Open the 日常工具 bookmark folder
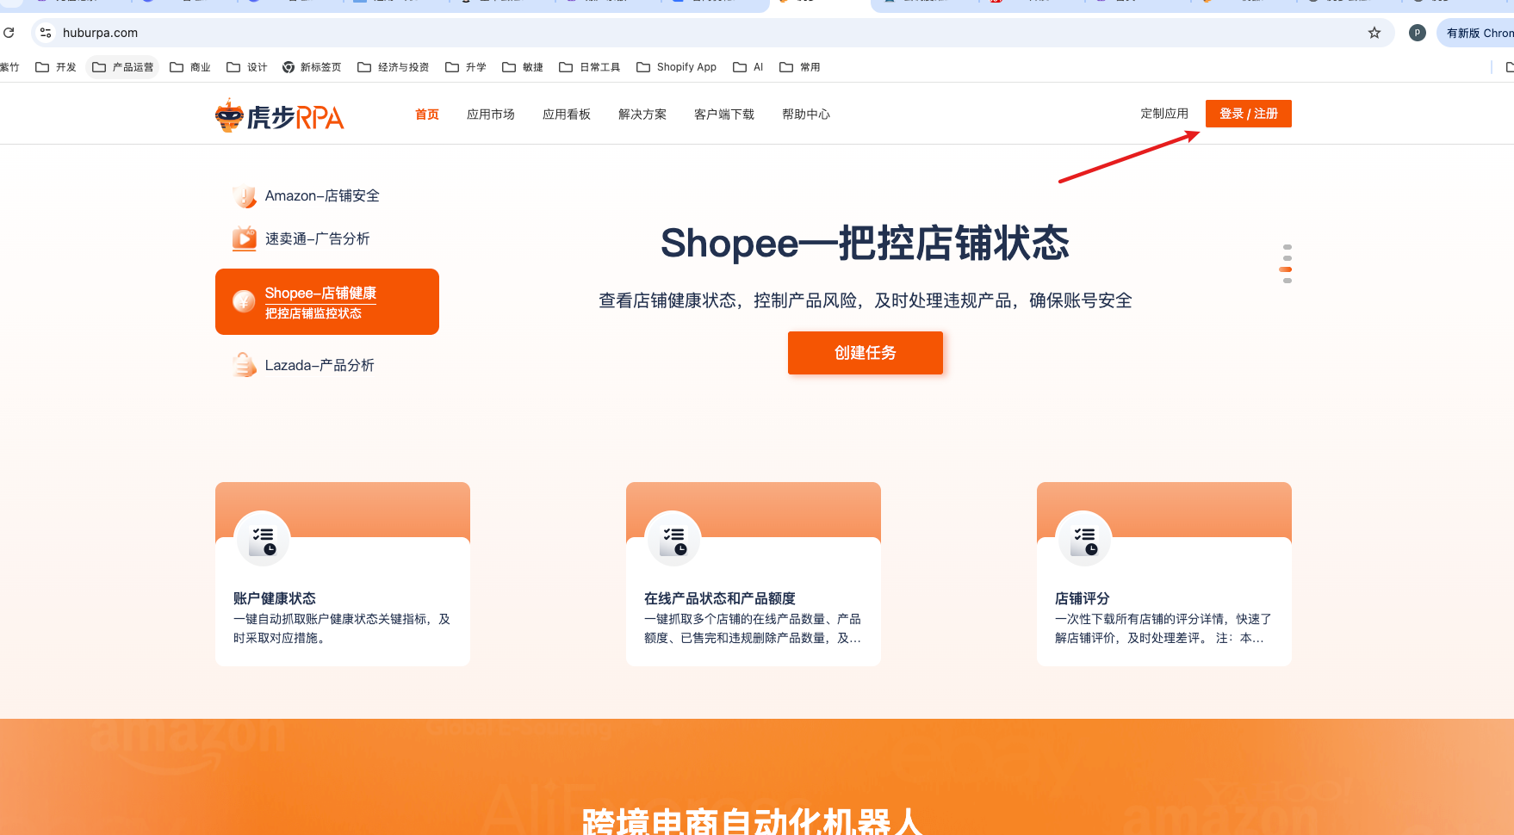Viewport: 1514px width, 835px height. [x=590, y=67]
